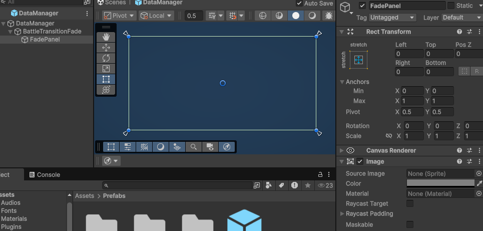Open the Pivot handle position dropdown
The height and width of the screenshot is (231, 483).
(x=117, y=16)
